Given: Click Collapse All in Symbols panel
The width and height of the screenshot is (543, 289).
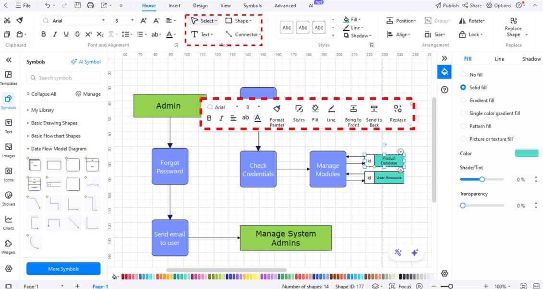Looking at the screenshot, I should 41,94.
